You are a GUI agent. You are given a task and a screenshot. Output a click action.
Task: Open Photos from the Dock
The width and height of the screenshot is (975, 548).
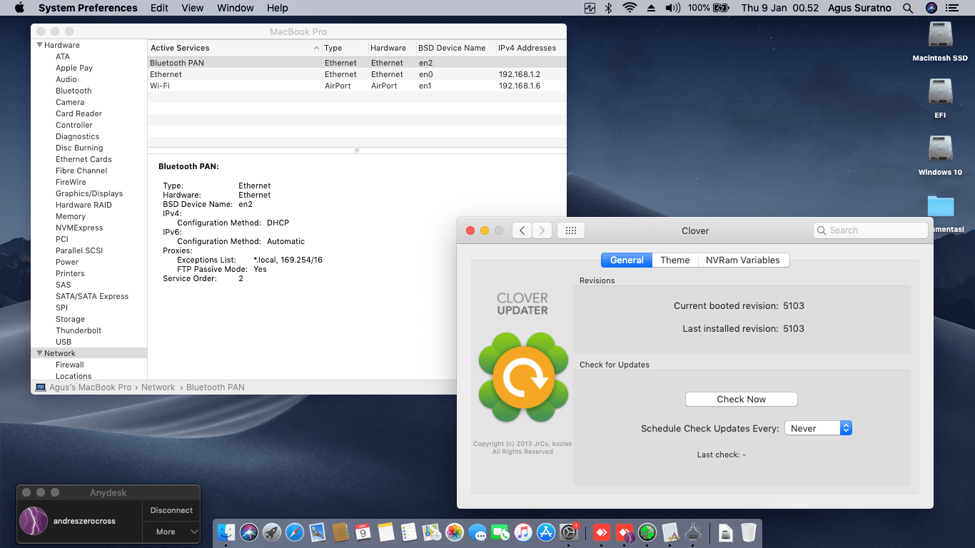point(455,532)
